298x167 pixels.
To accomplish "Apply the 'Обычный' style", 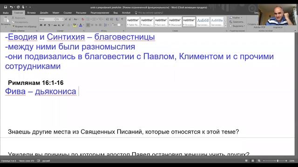I will [175, 22].
